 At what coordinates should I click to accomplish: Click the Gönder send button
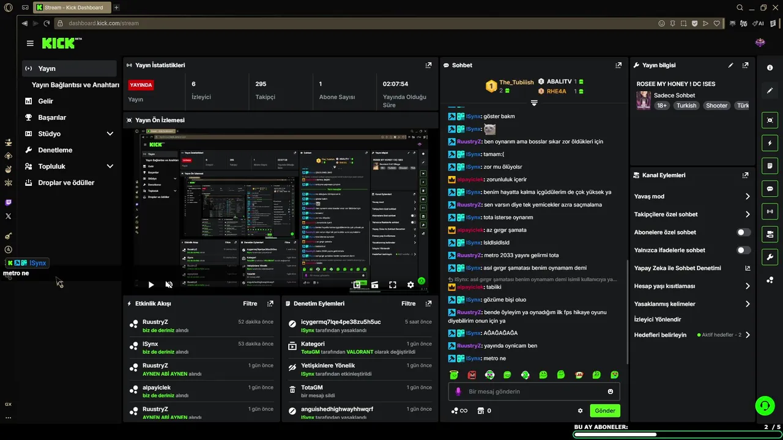point(605,411)
